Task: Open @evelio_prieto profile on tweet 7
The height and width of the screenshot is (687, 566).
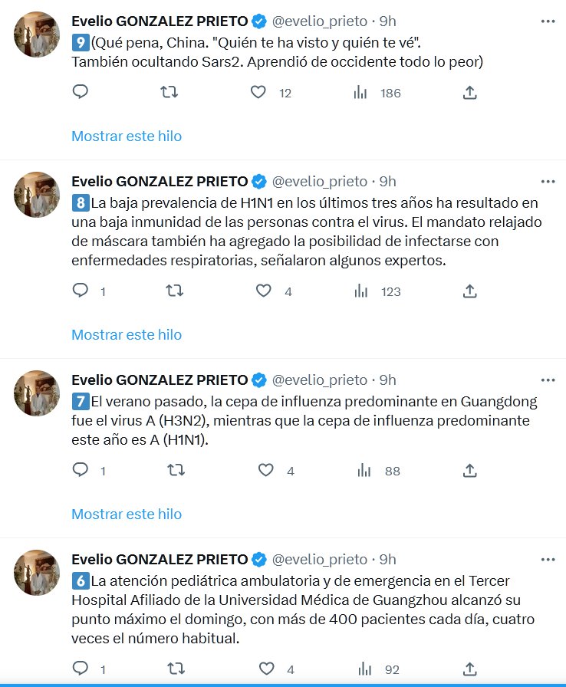Action: click(320, 380)
